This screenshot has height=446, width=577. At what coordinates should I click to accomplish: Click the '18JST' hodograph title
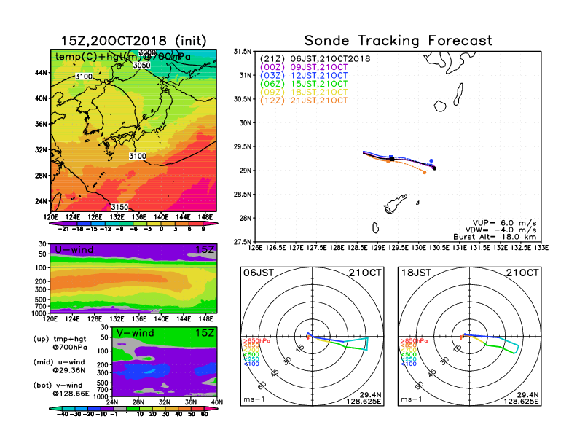pyautogui.click(x=416, y=273)
